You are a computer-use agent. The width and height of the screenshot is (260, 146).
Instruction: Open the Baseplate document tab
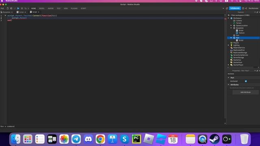(x=6, y=12)
